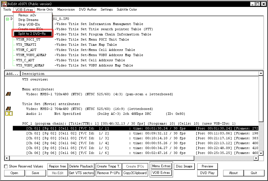
Task: Select the Ch 04 Cell 04 row
Action: [135, 143]
